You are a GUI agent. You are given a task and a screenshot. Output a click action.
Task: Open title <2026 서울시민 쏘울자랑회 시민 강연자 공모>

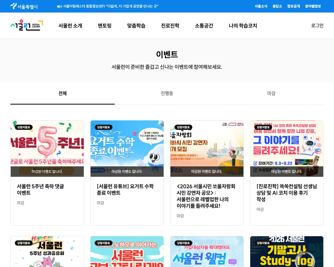(206, 196)
